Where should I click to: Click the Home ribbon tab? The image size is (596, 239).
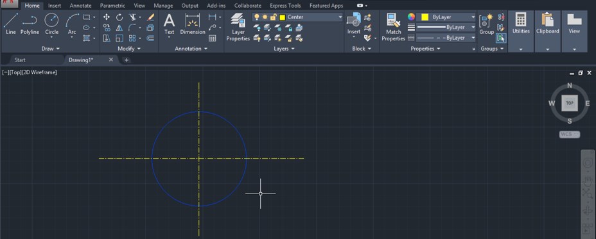coord(32,6)
